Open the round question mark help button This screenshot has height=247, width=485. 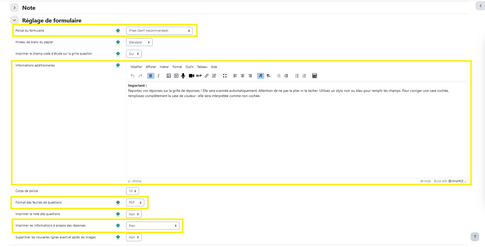point(475,237)
